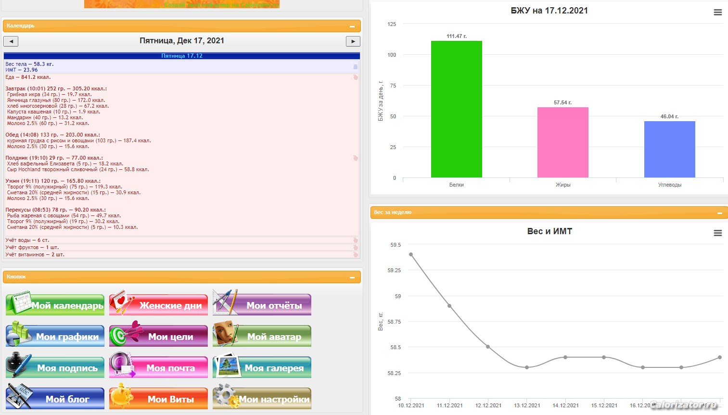Click the Полдник (19:10) meal heading
The width and height of the screenshot is (728, 415).
[54, 158]
